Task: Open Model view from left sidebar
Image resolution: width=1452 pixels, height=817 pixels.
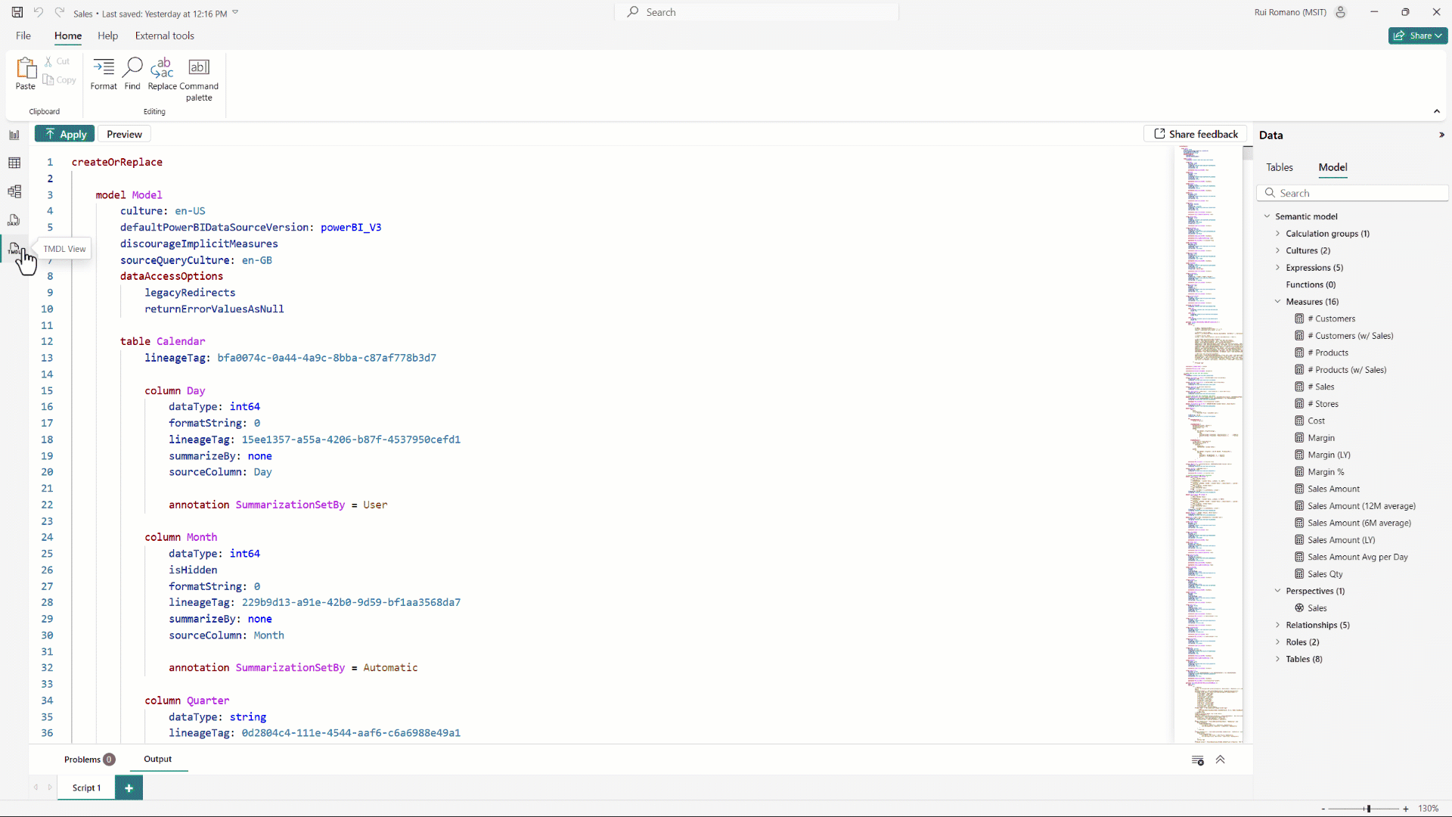Action: pos(14,191)
